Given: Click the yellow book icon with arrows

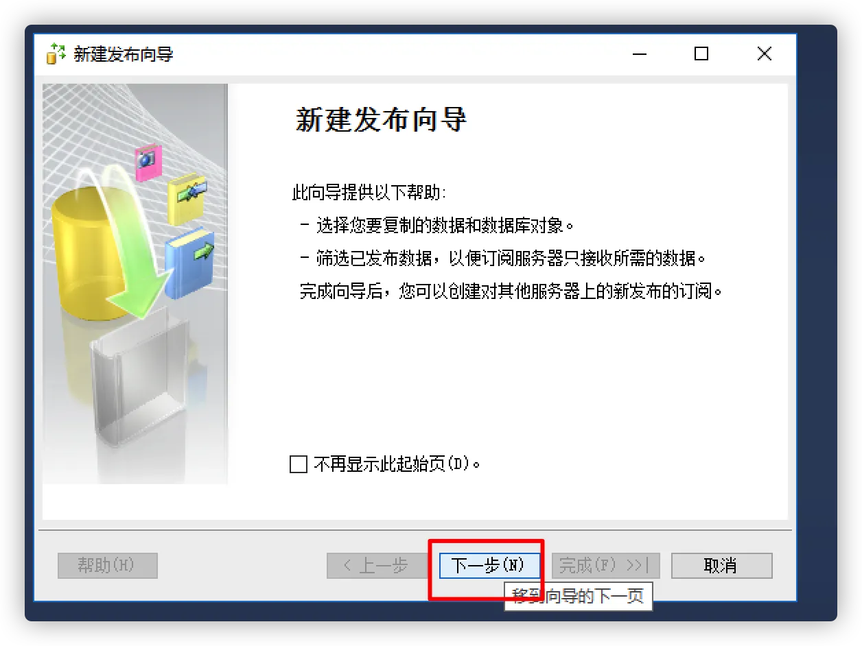Looking at the screenshot, I should [187, 199].
